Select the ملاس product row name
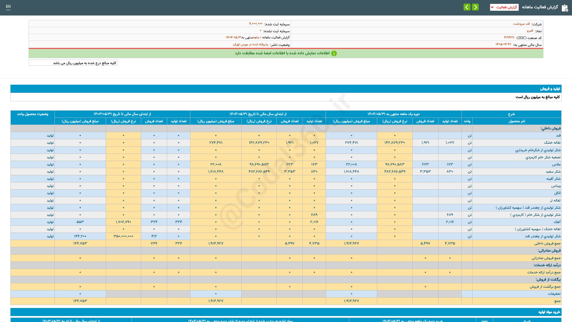The image size is (572, 322). pos(556,165)
